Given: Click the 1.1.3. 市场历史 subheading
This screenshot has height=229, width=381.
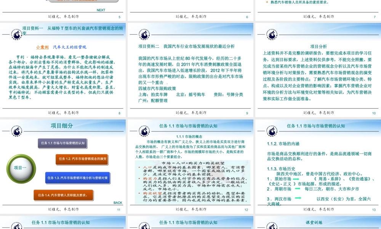Looking at the screenshot, I should coord(281,169).
